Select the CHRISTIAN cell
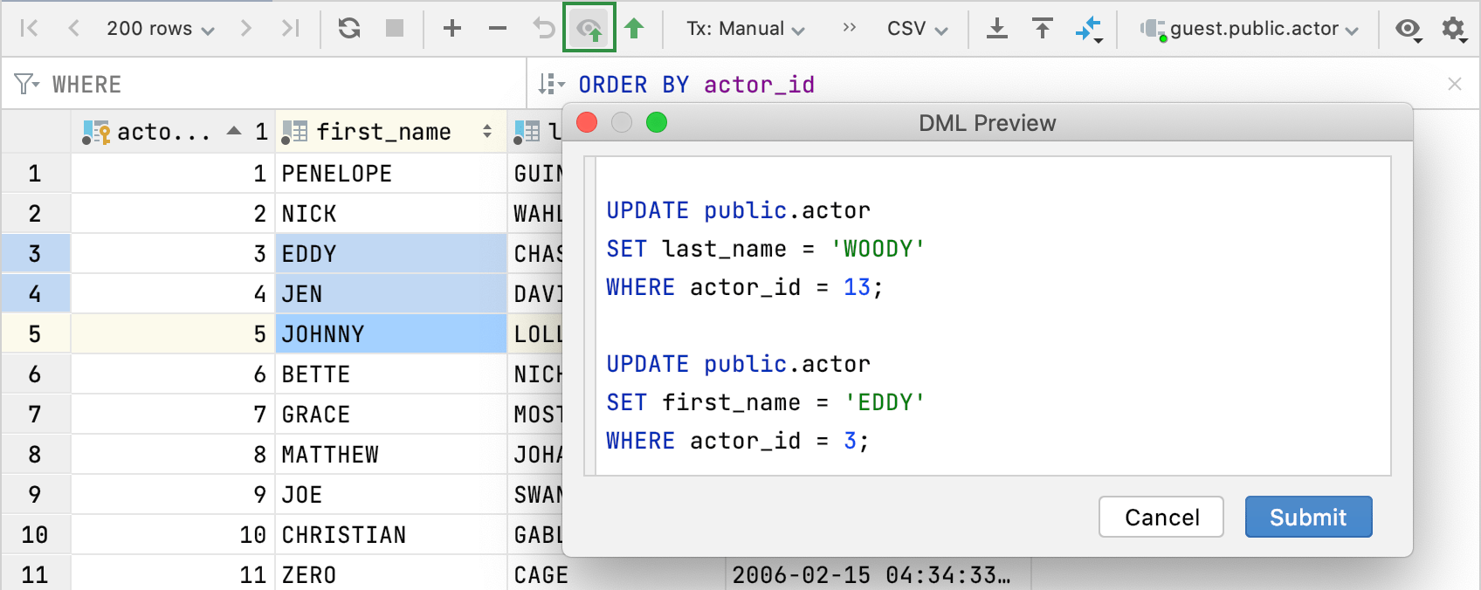 391,535
